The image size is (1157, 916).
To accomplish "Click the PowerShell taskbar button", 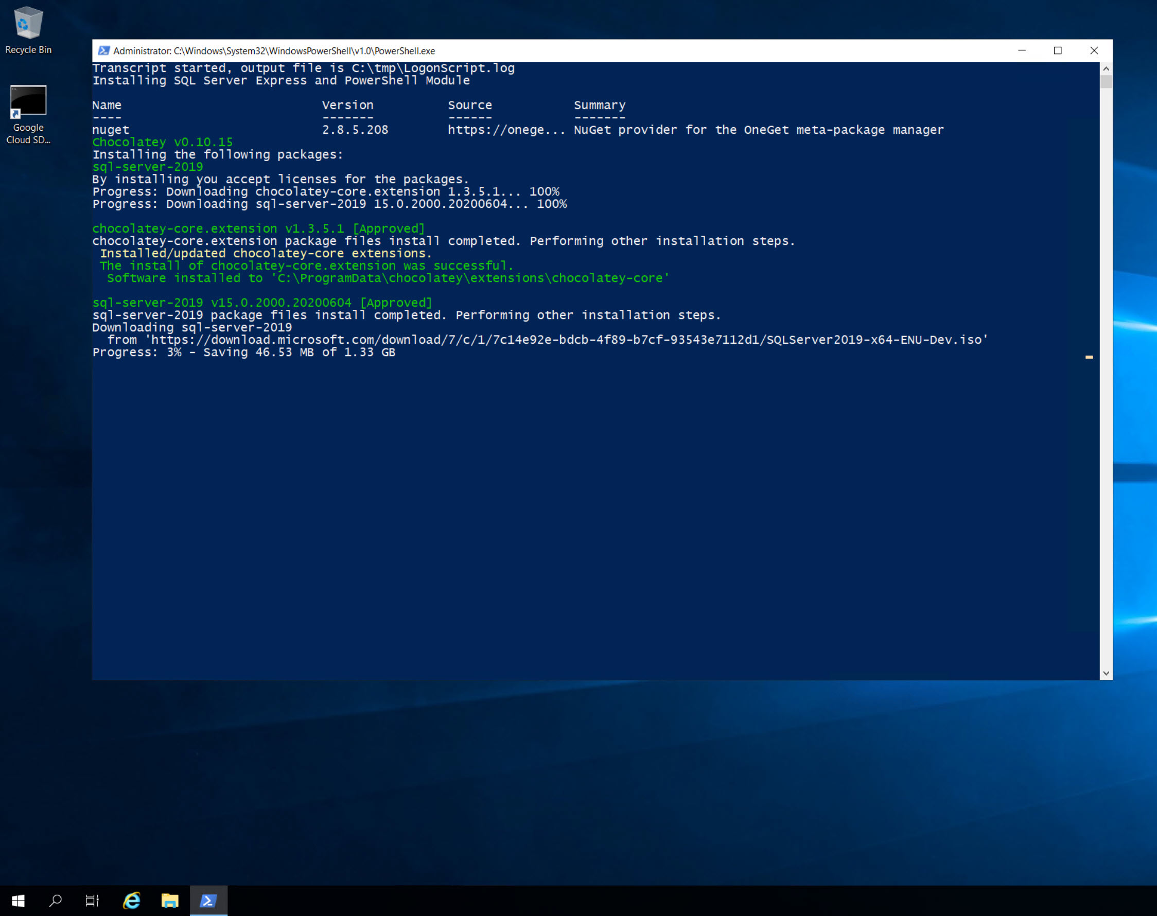I will click(208, 901).
